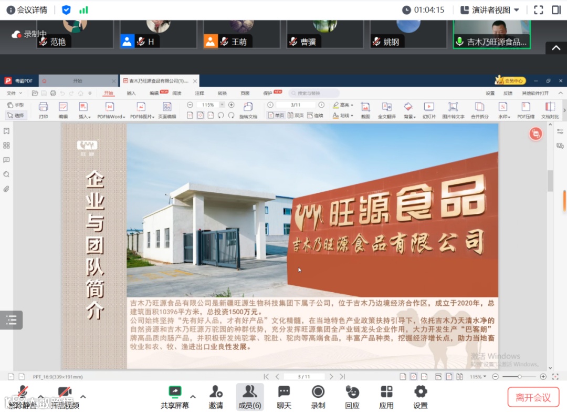This screenshot has height=413, width=567.
Task: Open the 115% zoom level dropdown
Action: tap(222, 105)
